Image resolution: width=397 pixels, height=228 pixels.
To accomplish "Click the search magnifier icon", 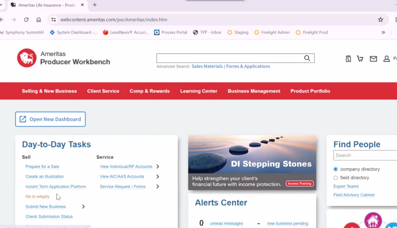I will point(307,58).
